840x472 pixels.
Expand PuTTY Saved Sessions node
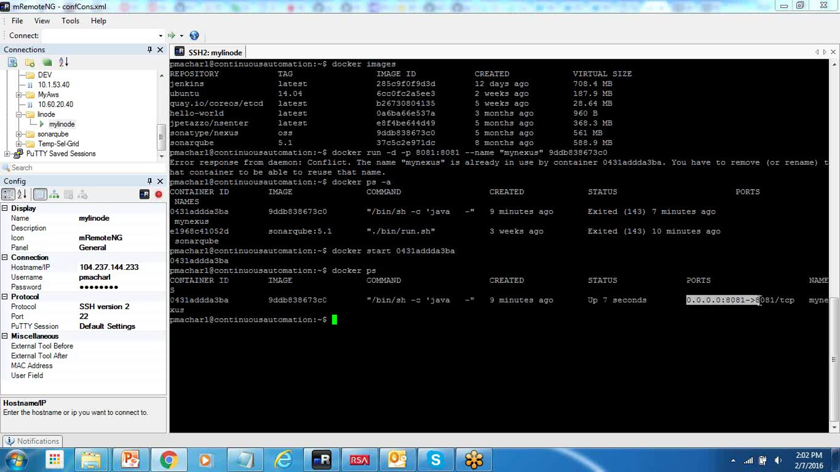click(x=7, y=154)
